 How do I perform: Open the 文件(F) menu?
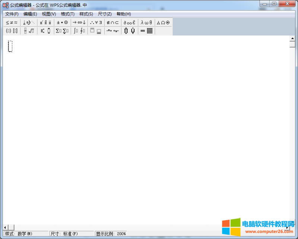[x=12, y=14]
